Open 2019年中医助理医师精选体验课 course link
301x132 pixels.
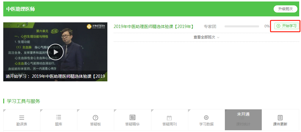pos(153,27)
